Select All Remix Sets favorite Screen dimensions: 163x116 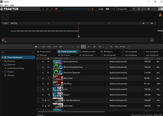pos(87,51)
